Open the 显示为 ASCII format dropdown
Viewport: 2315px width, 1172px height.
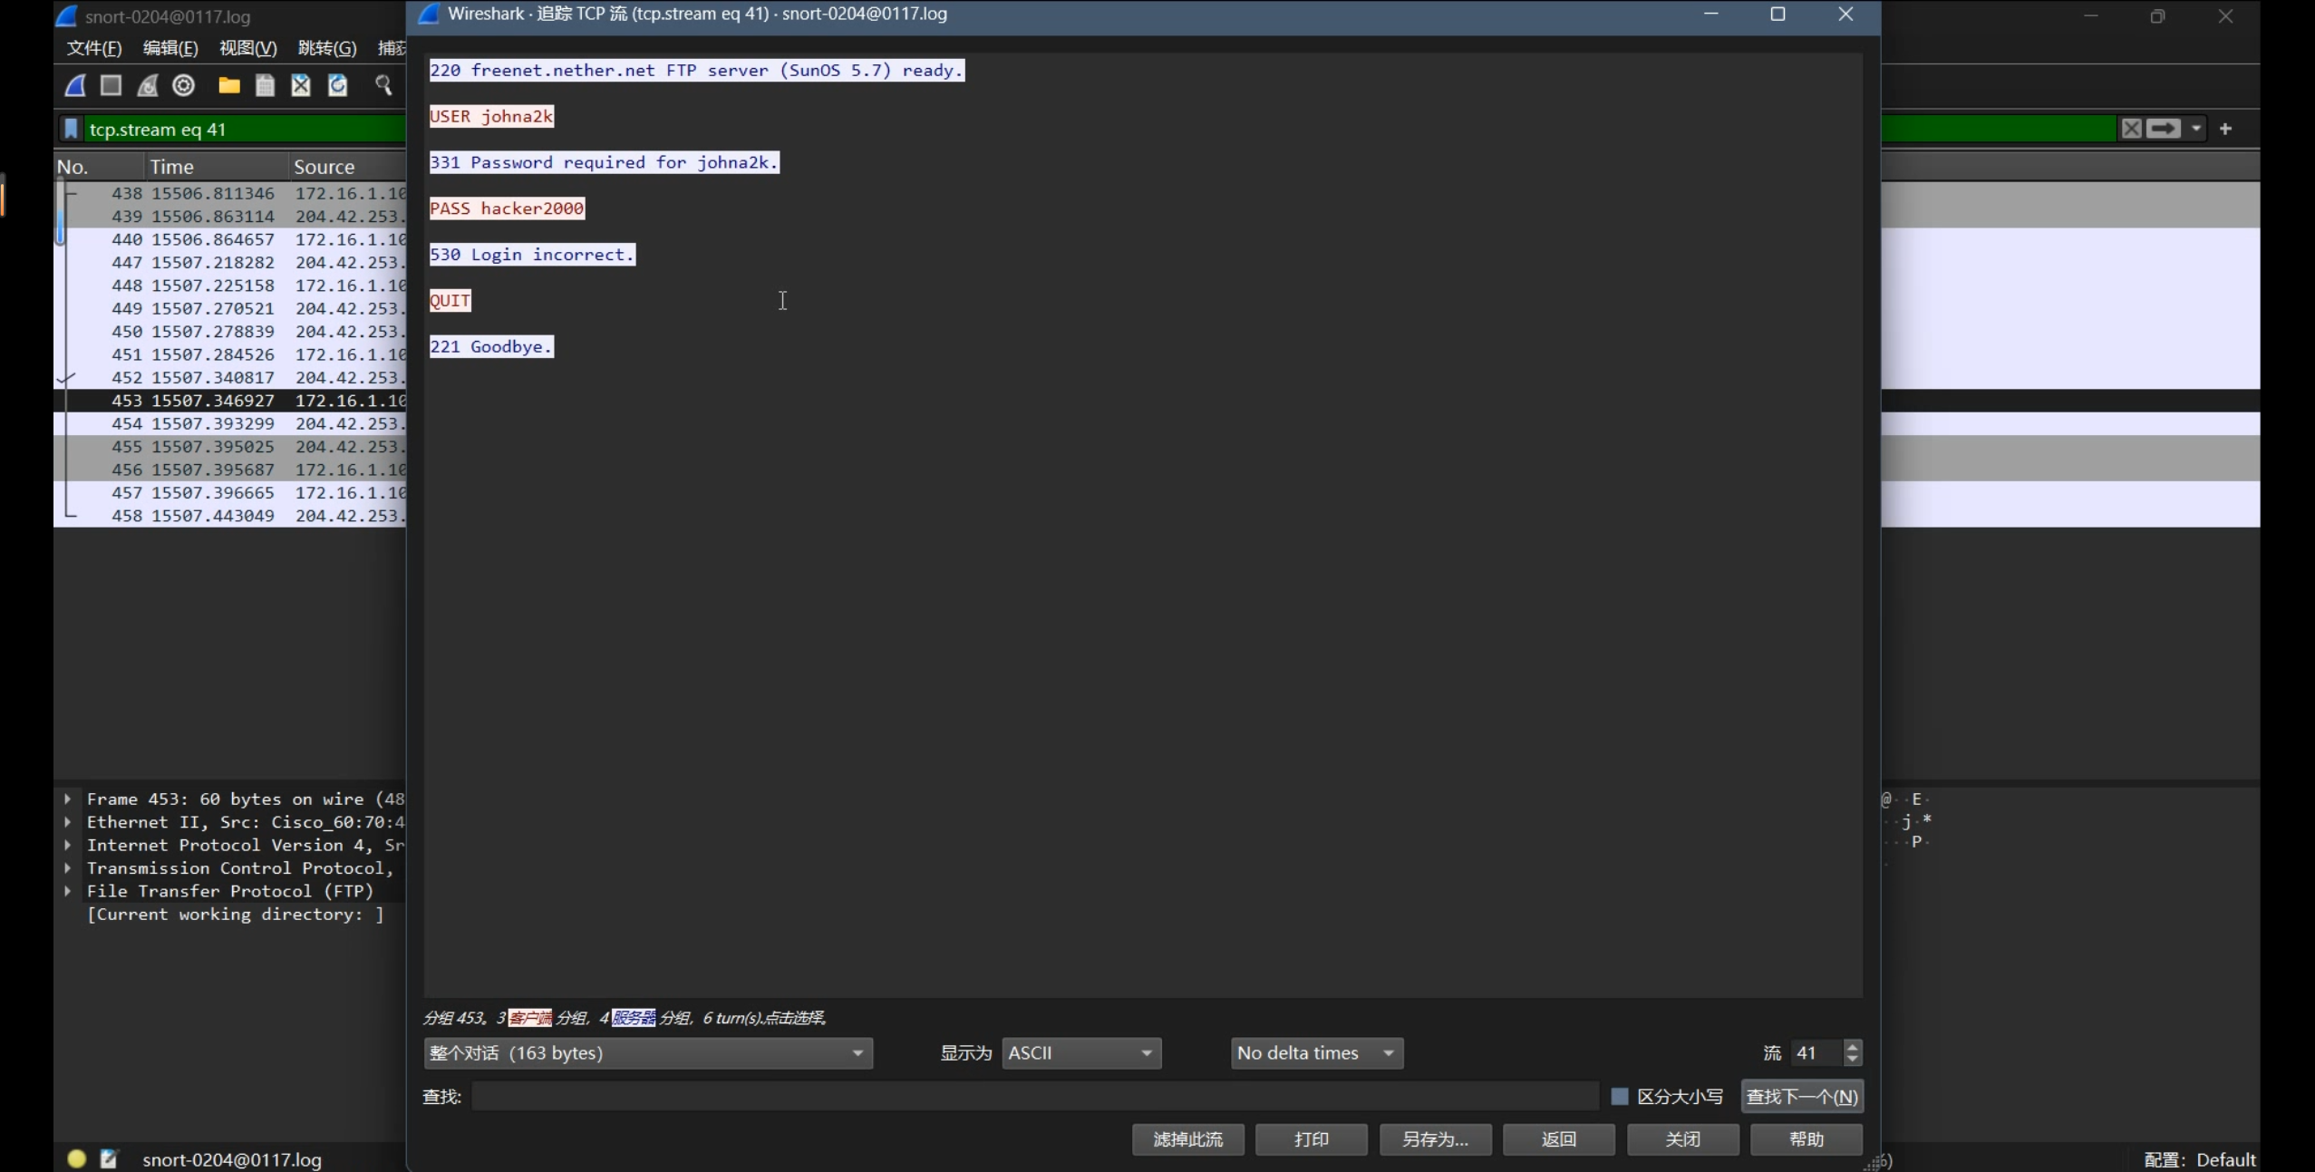[1080, 1053]
